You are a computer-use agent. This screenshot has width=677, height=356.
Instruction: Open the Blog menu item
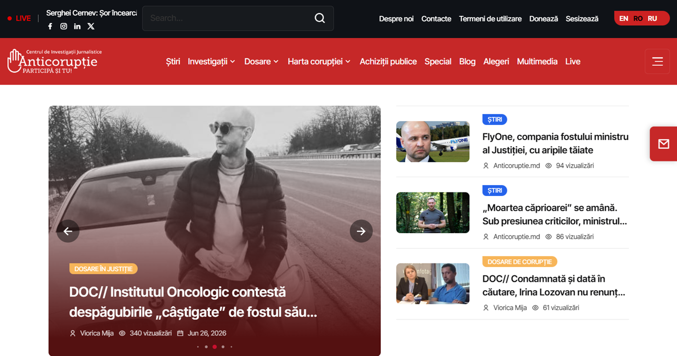coord(467,61)
